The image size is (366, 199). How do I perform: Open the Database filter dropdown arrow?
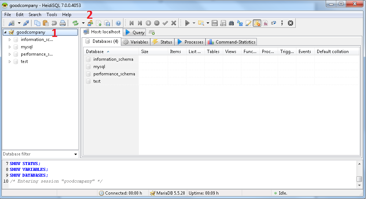tap(75, 154)
